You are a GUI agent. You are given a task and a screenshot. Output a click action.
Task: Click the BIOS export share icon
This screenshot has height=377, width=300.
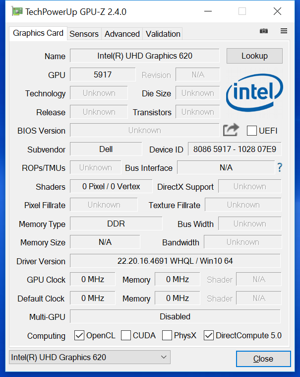231,130
